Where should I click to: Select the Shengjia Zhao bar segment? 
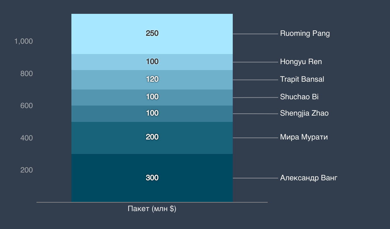coord(152,114)
